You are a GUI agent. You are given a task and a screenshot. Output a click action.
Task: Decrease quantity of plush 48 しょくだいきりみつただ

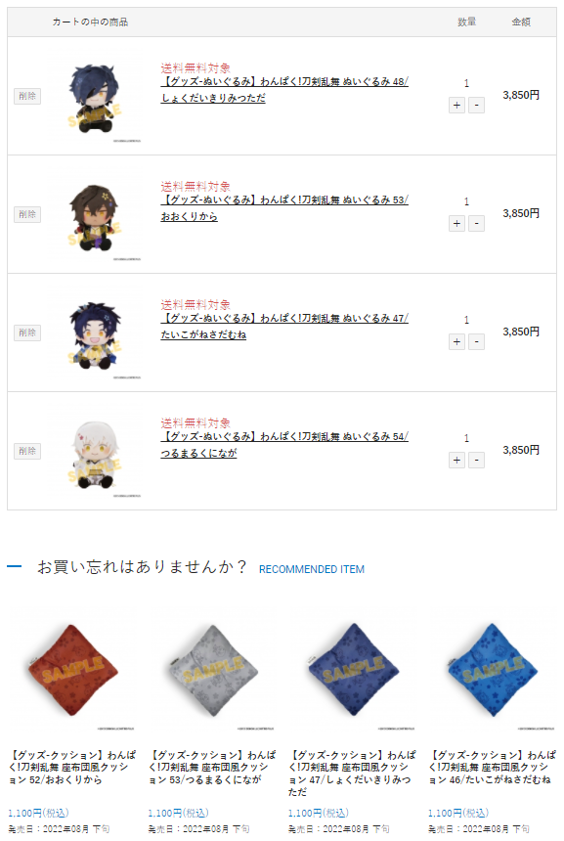(x=477, y=106)
